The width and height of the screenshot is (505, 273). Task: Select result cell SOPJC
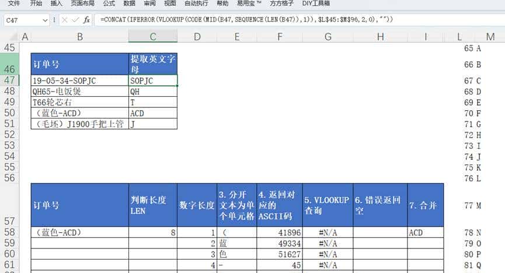click(x=152, y=80)
